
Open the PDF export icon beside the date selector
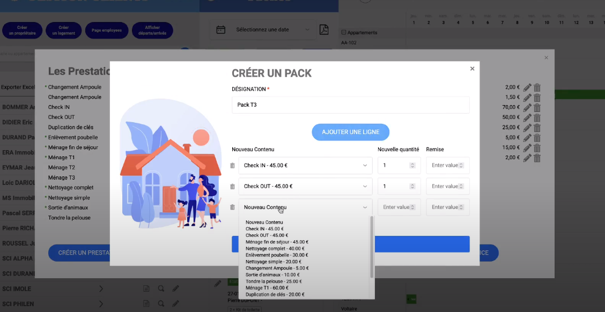tap(324, 29)
